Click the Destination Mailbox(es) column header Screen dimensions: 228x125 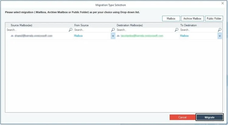point(130,25)
